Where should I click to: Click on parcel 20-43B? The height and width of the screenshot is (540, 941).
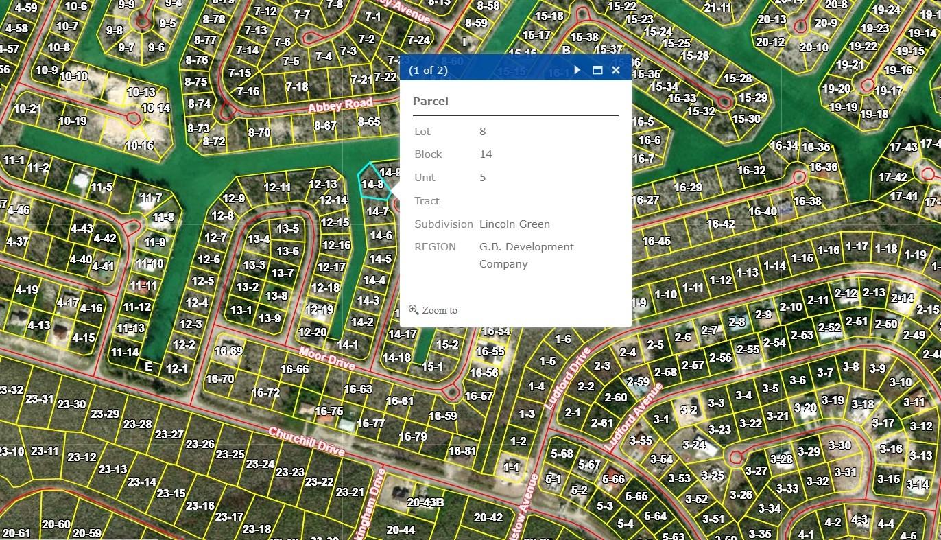point(425,502)
